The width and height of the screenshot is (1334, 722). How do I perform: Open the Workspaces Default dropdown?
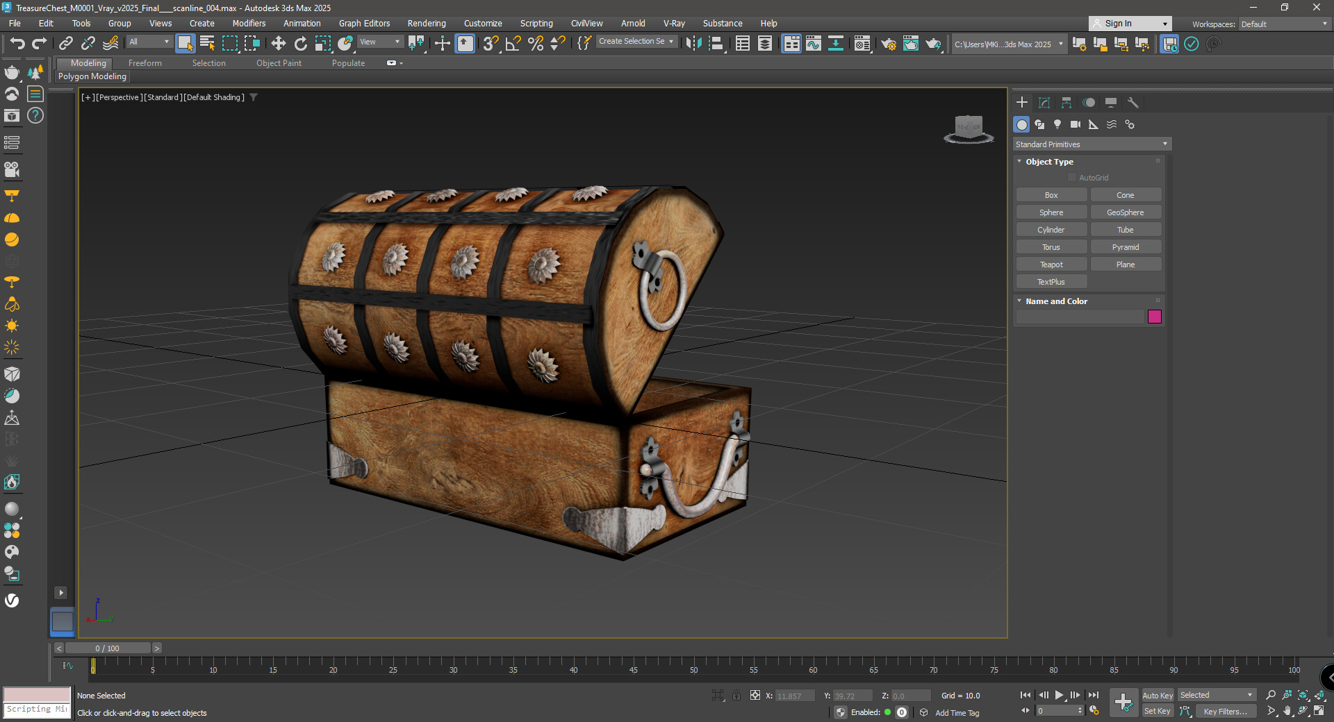tap(1283, 24)
